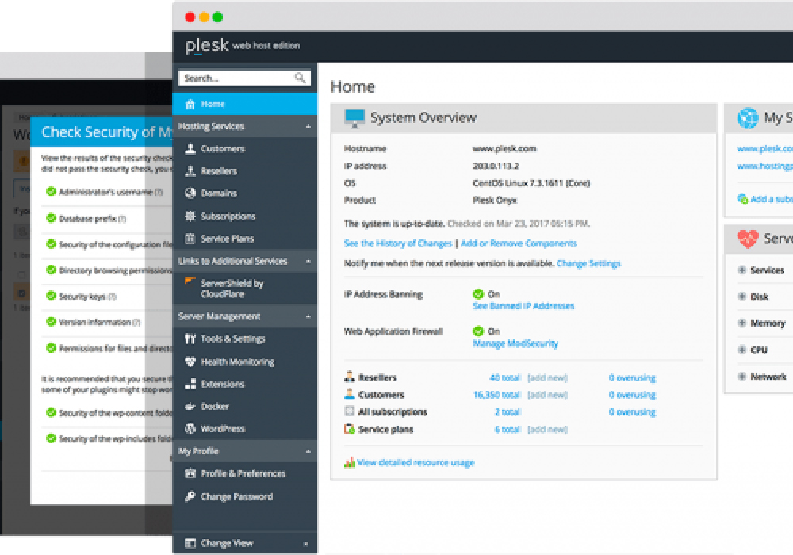Collapse the Server Management section
Viewport: 793px width, 555px height.
pos(308,317)
